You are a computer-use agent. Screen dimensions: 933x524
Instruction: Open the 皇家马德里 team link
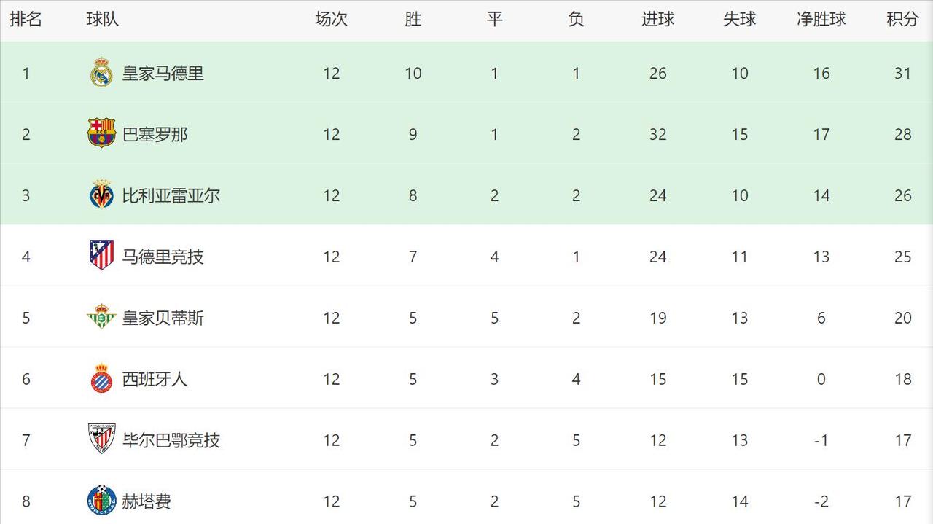click(x=163, y=74)
